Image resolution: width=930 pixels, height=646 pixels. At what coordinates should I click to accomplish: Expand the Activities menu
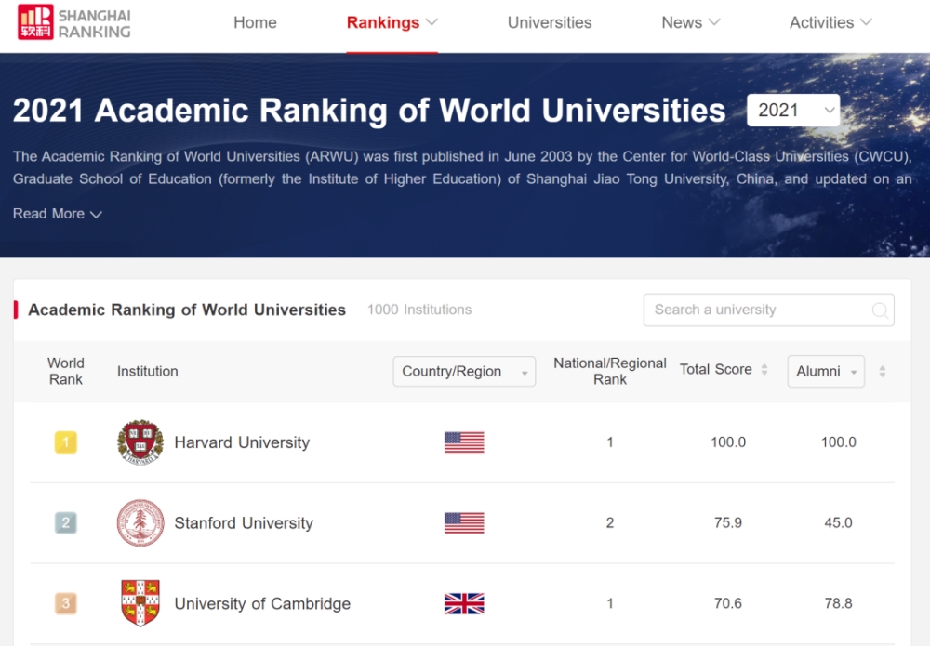click(x=830, y=22)
